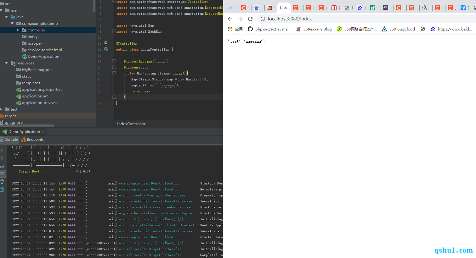Close the active localhost browser tab
The height and width of the screenshot is (258, 476).
click(x=286, y=8)
